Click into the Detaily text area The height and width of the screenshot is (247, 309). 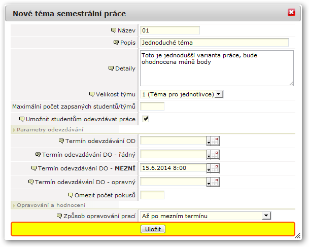[x=217, y=68]
